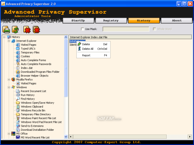Image resolution: width=194 pixels, height=145 pixels.
Task: Minimize the Advanced Privacy Supervisor window
Action: point(179,4)
